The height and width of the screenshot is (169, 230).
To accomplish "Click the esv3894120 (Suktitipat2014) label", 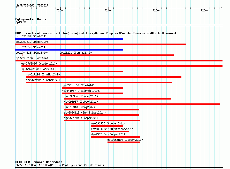I will tap(112, 129).
